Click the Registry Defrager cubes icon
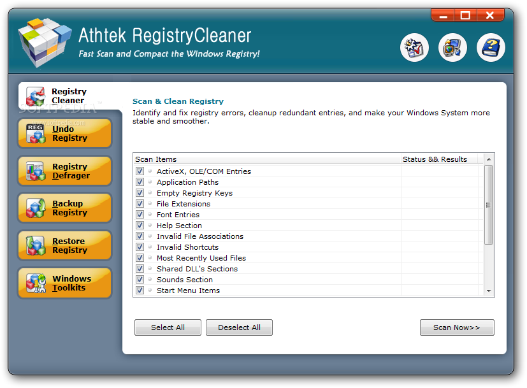Image resolution: width=527 pixels, height=388 pixels. click(x=36, y=171)
